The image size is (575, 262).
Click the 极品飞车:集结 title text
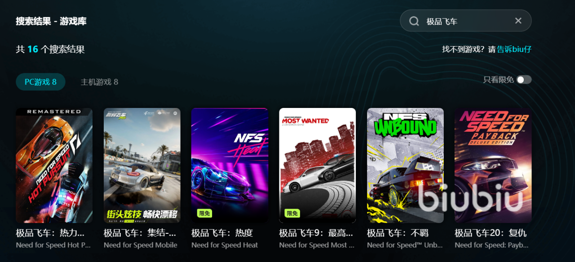pos(140,233)
